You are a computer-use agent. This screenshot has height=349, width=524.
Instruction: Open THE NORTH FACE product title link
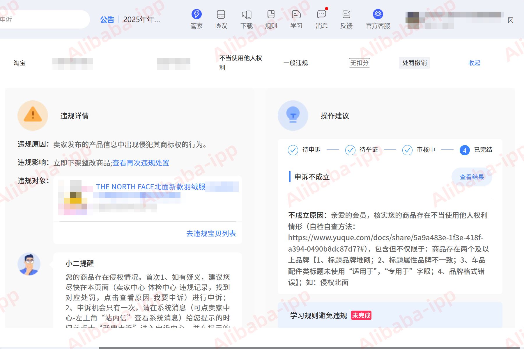click(x=151, y=187)
